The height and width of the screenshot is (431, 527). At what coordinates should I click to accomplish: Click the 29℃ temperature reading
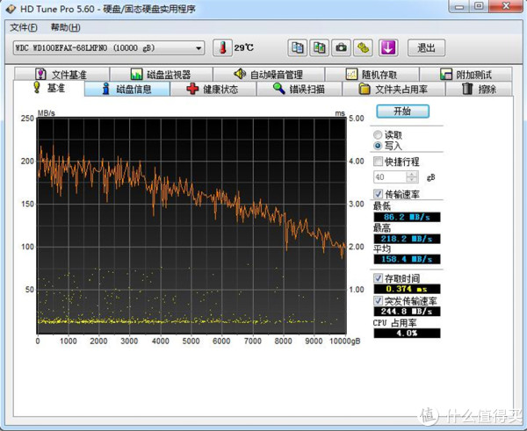243,48
